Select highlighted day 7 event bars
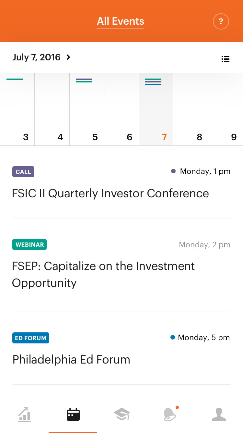Viewport: 243px width, 433px height. (153, 82)
